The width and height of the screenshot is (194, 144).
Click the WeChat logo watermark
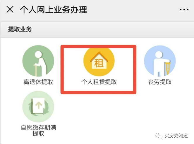[x=159, y=136]
